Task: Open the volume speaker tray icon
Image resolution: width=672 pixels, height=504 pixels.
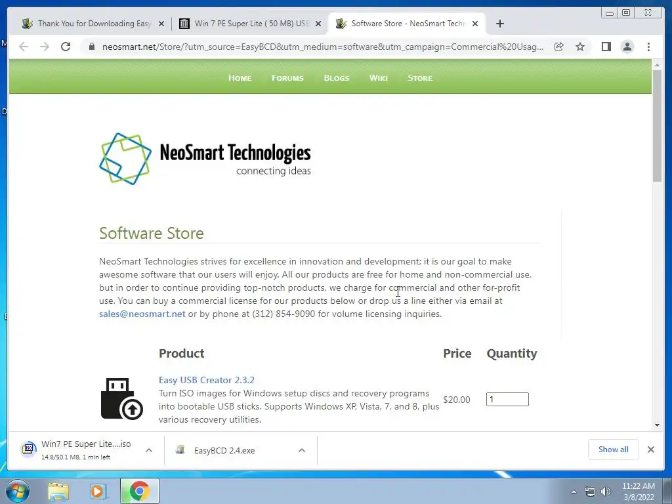Action: click(x=606, y=492)
